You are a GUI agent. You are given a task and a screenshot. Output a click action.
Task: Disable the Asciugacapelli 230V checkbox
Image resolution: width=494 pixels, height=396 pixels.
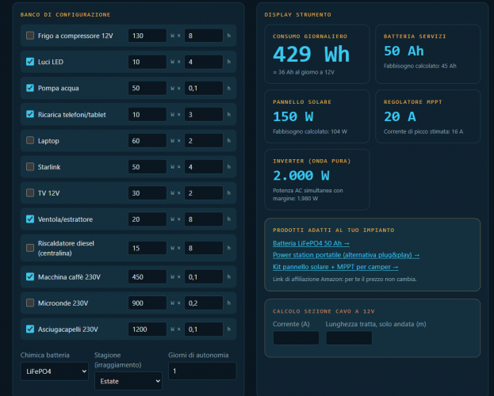(x=30, y=329)
